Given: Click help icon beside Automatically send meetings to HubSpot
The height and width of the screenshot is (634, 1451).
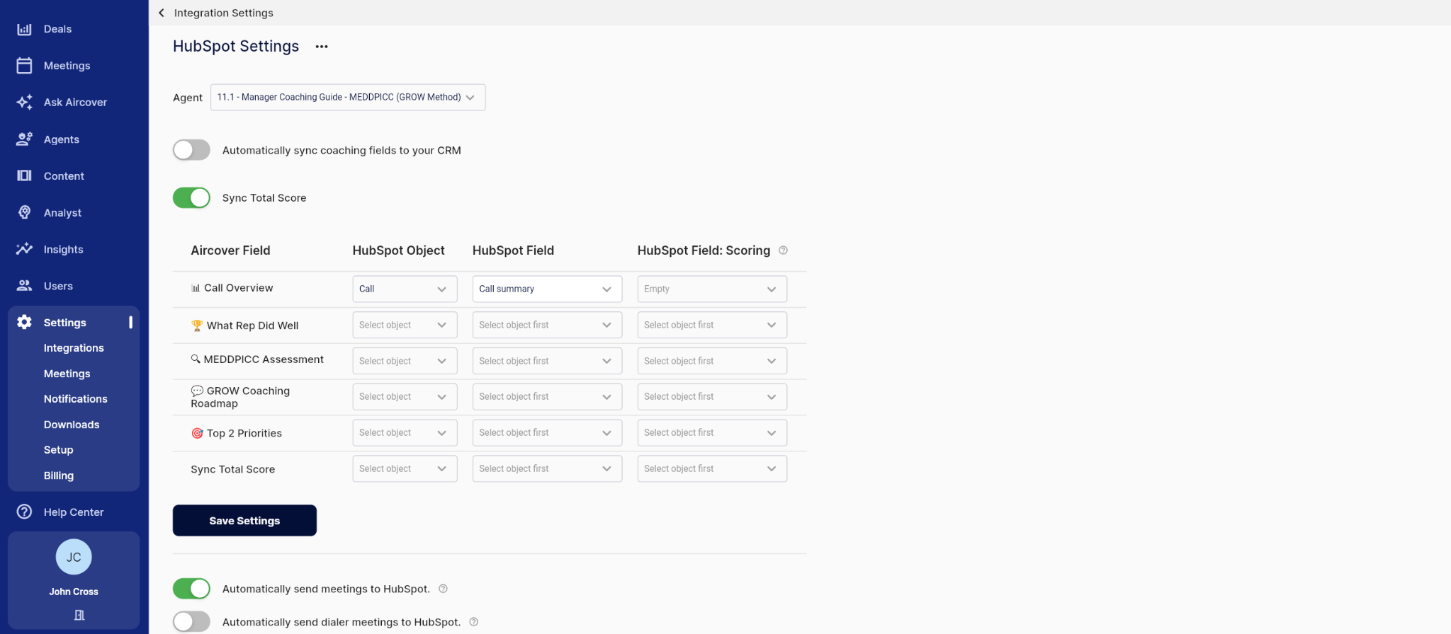Looking at the screenshot, I should [x=443, y=589].
